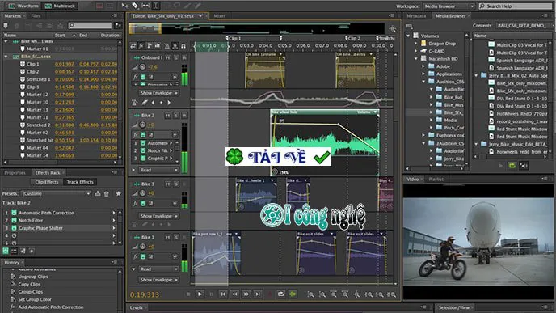Viewport: 556px width, 313px height.
Task: Toggle skip selection green button
Action: (x=293, y=294)
